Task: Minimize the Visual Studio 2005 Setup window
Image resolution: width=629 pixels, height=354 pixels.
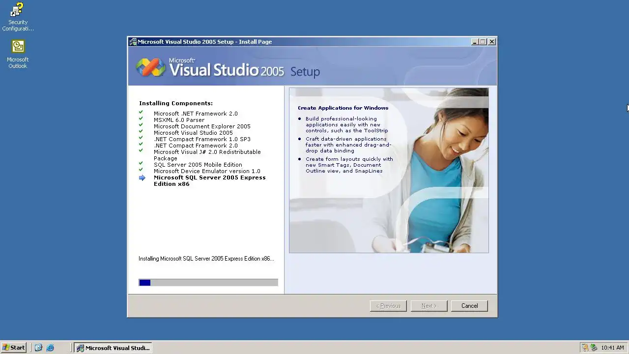Action: (x=475, y=42)
